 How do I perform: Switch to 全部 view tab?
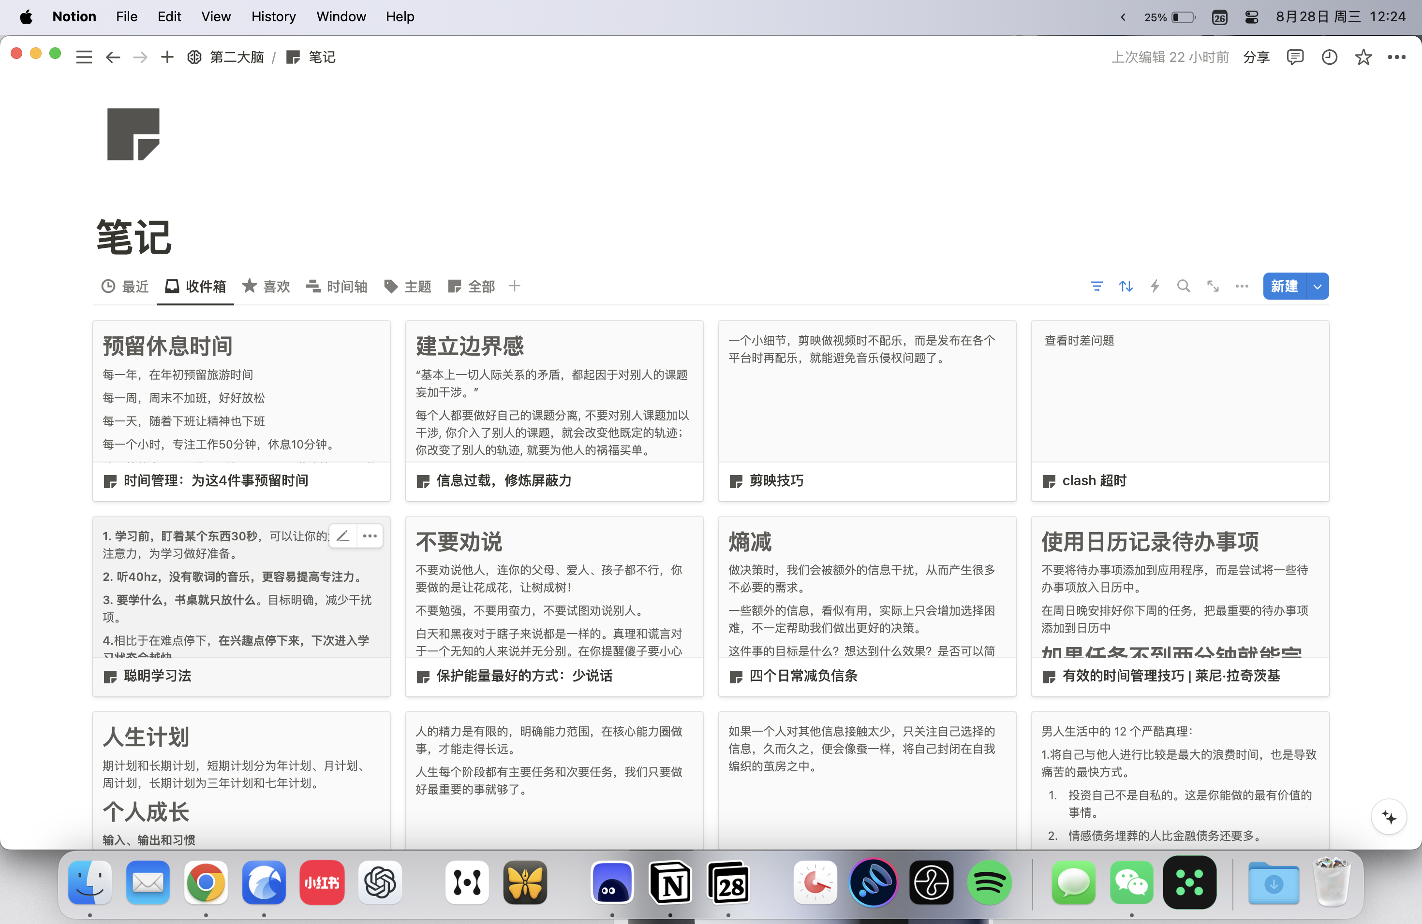[x=472, y=287]
